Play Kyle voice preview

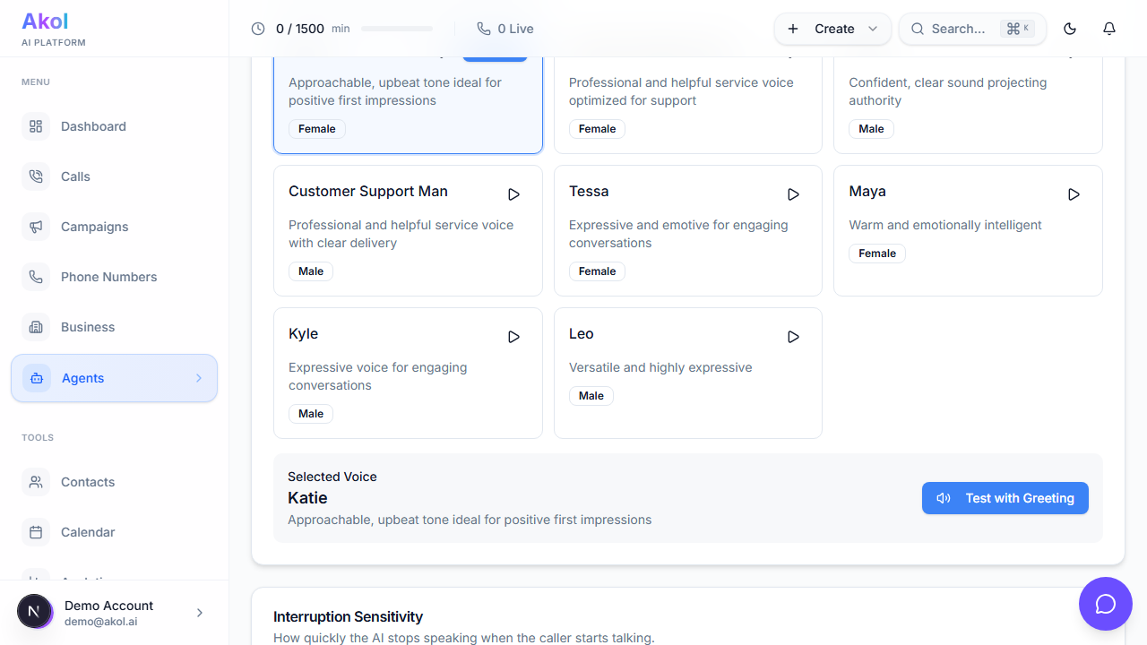[513, 337]
